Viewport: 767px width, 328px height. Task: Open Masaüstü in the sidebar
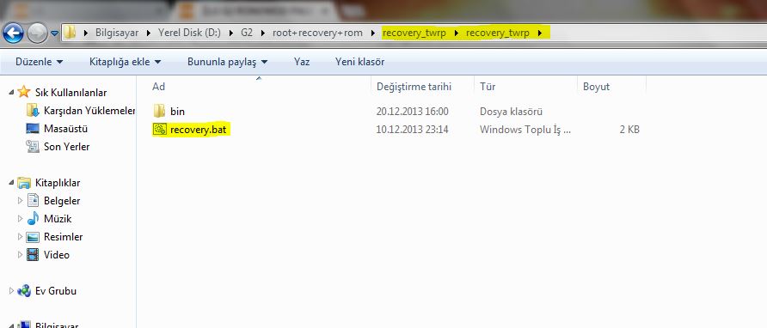pyautogui.click(x=65, y=129)
